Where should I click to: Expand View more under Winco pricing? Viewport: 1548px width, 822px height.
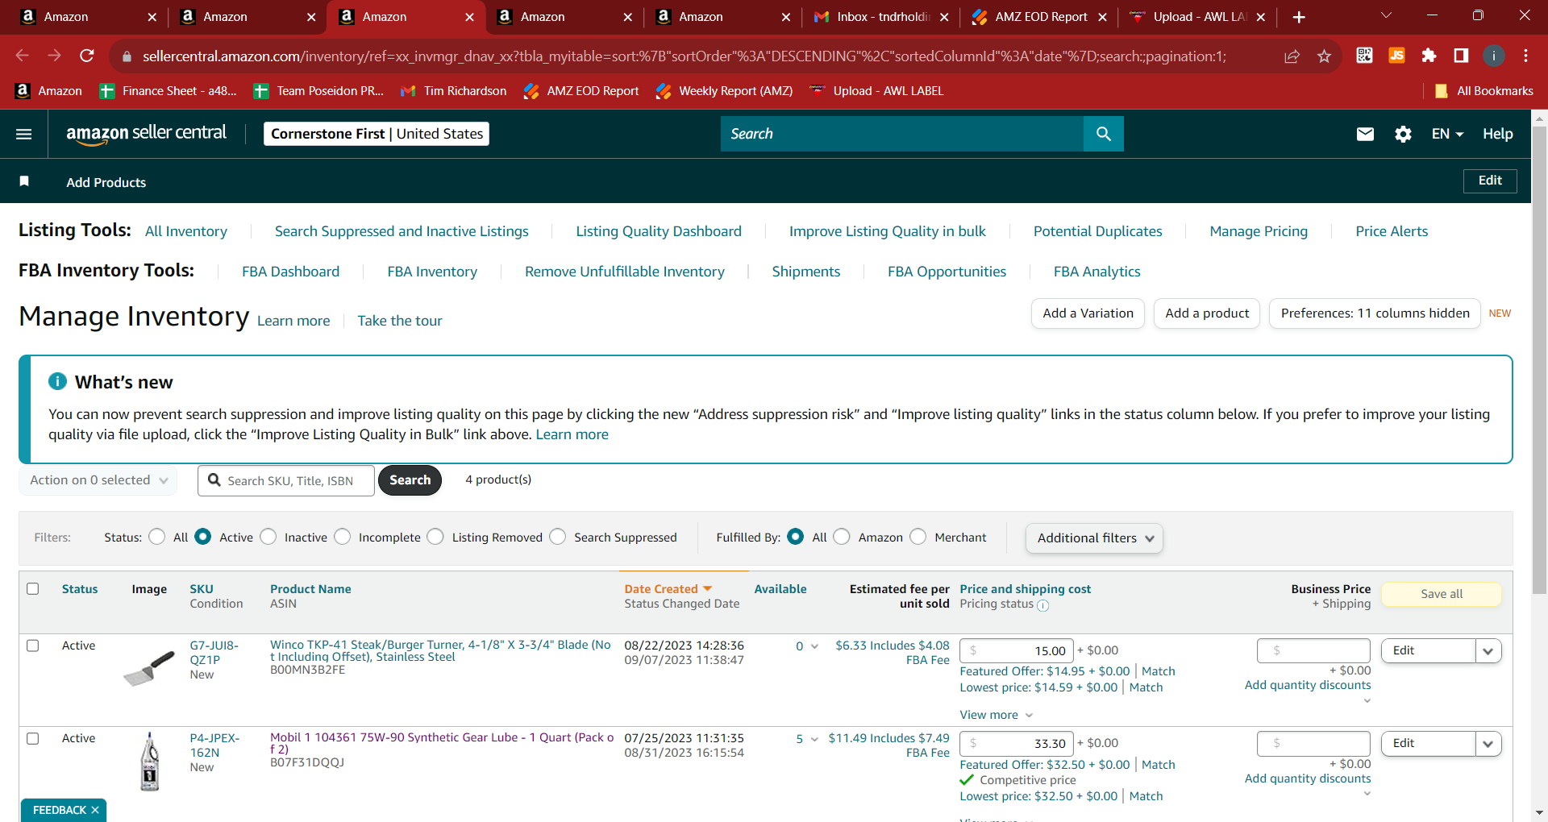pyautogui.click(x=996, y=715)
